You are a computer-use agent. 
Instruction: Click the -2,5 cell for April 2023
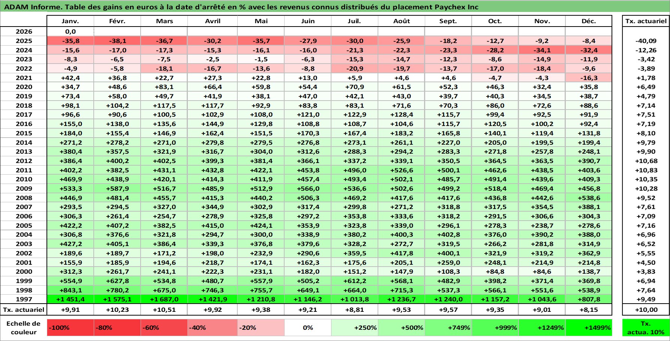pos(213,59)
